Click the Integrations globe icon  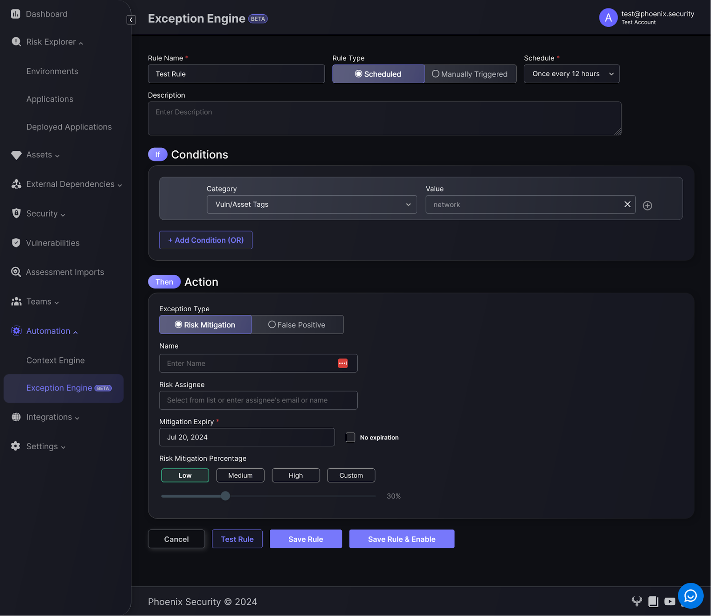16,417
